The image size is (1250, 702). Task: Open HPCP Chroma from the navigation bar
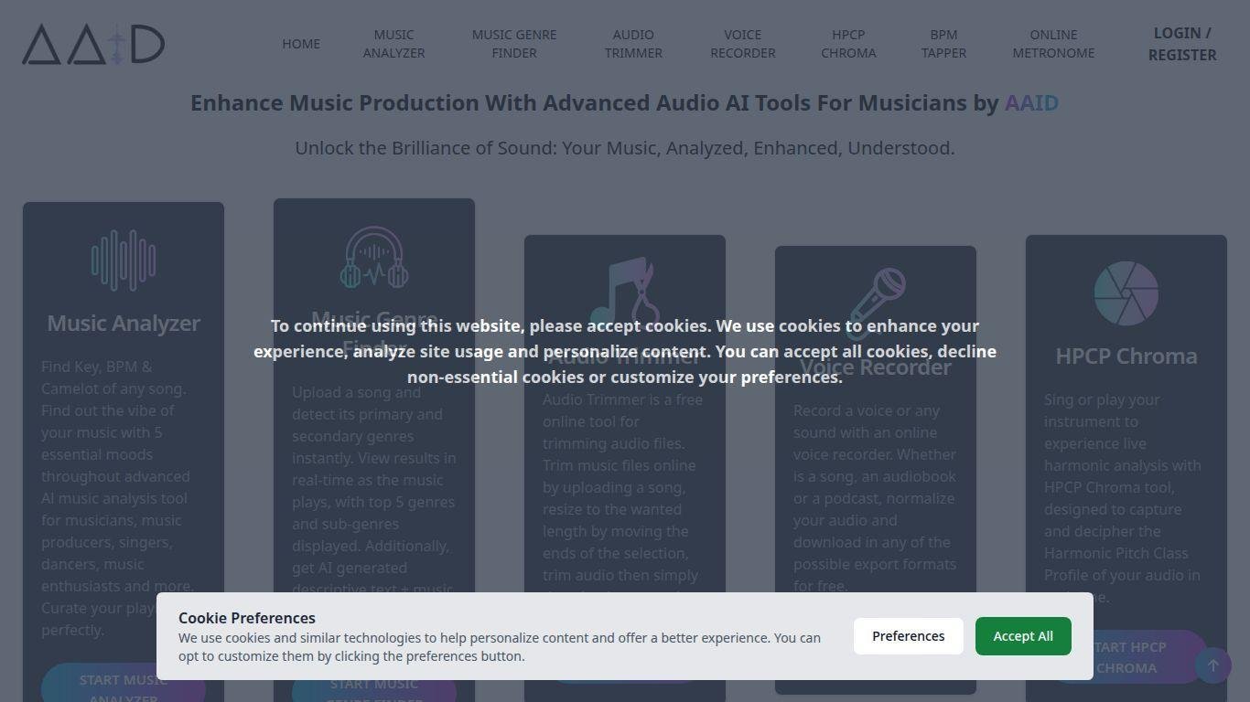coord(848,44)
